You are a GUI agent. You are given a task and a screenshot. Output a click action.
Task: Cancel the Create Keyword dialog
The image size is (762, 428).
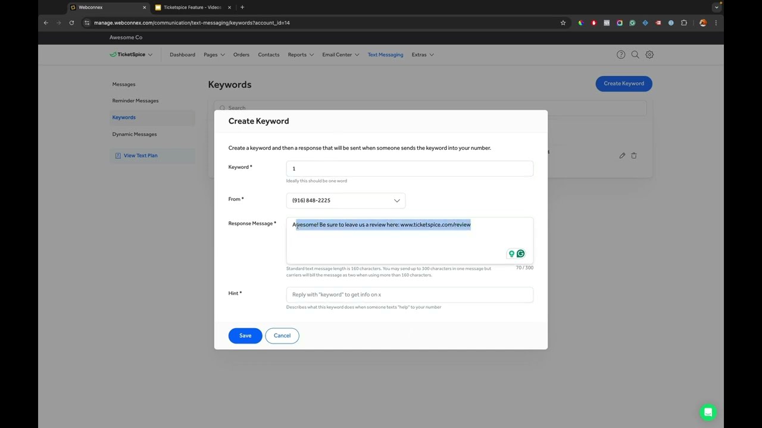click(x=282, y=336)
